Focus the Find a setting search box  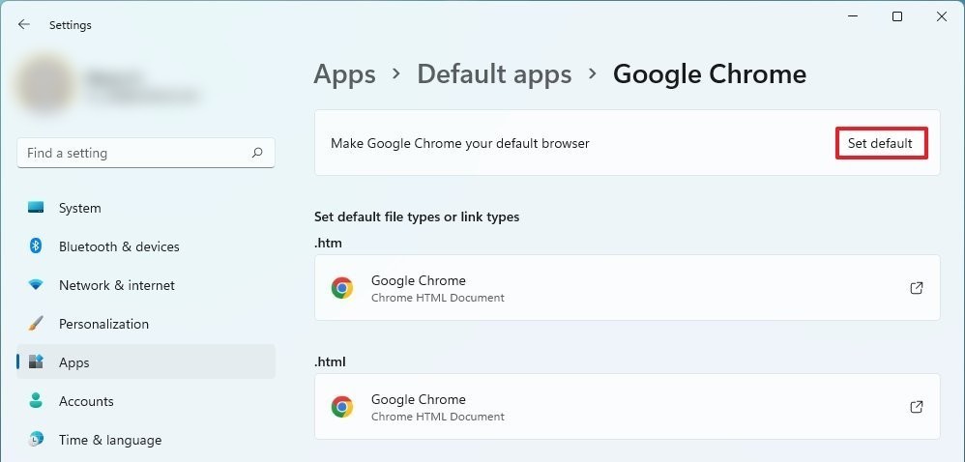point(146,153)
